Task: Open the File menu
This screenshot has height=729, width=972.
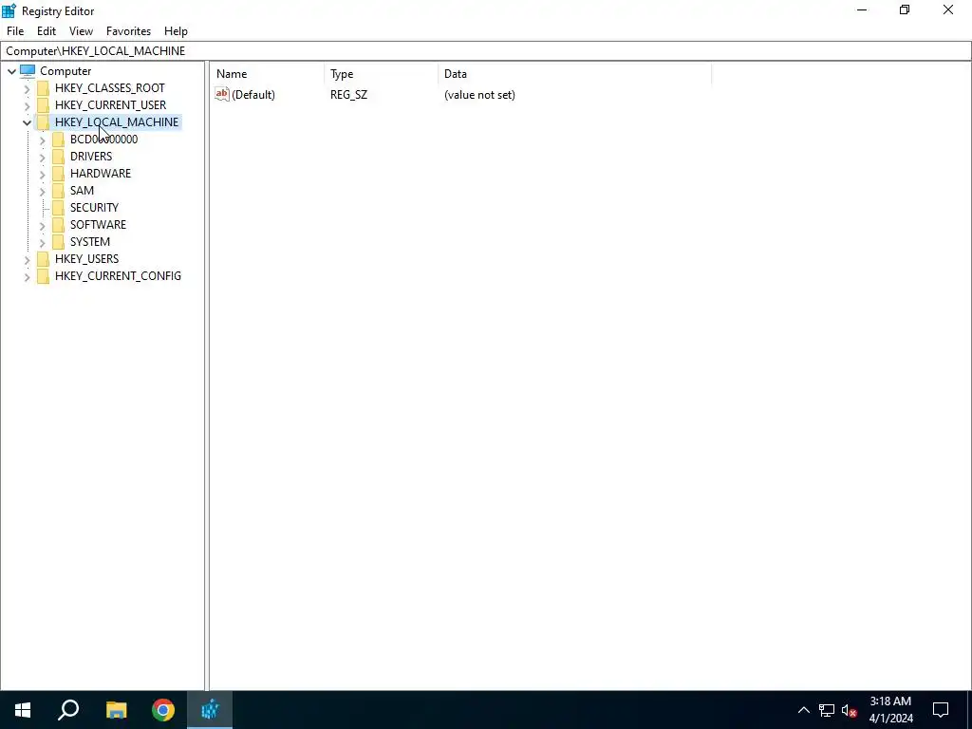Action: tap(15, 31)
